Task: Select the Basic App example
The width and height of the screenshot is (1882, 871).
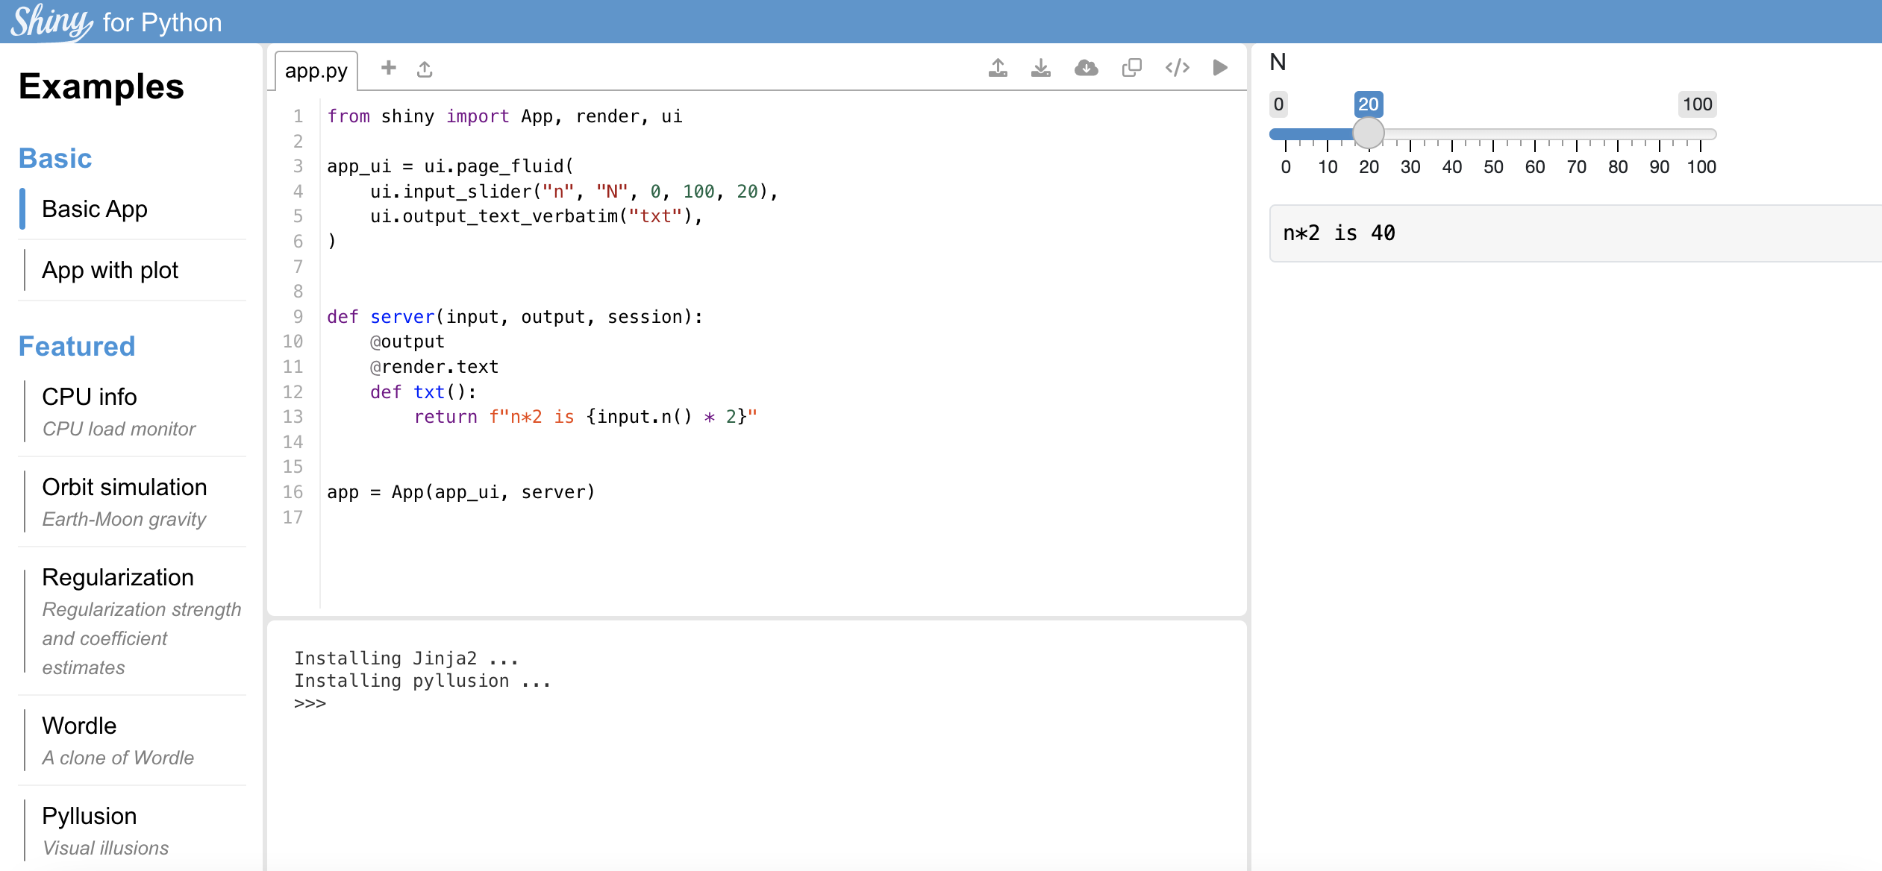Action: [95, 209]
